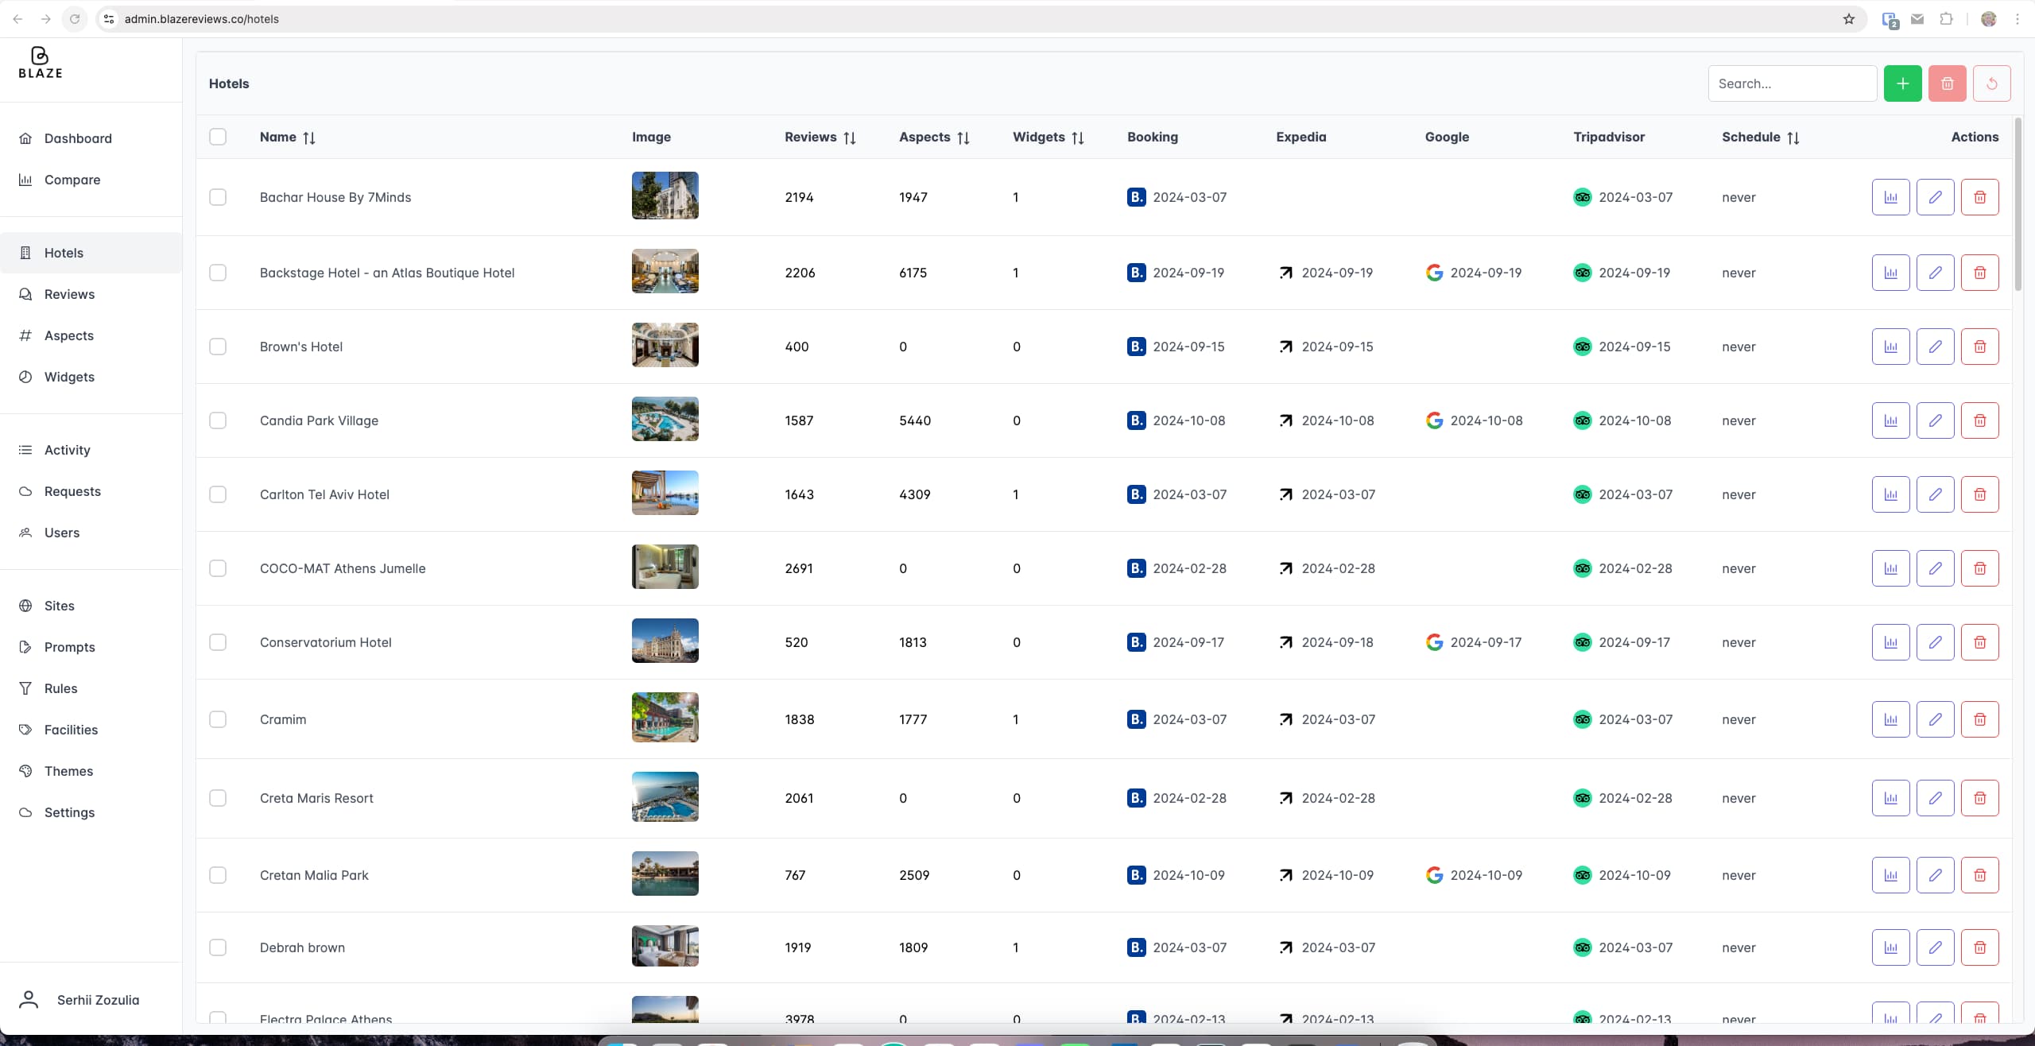Focus the hotels Search field

(x=1792, y=83)
